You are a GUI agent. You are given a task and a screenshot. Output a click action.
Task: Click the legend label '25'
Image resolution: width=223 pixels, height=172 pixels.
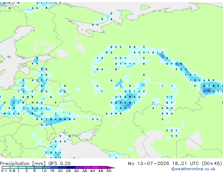pos(68,171)
